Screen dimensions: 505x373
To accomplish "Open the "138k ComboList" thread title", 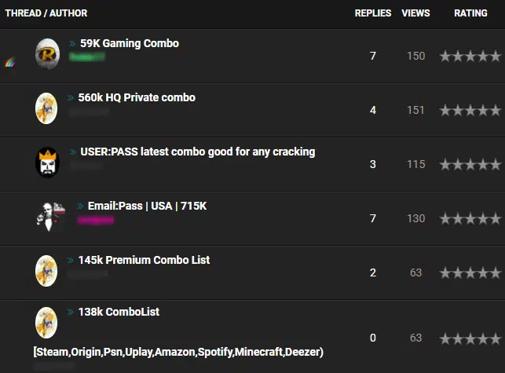I will (119, 312).
